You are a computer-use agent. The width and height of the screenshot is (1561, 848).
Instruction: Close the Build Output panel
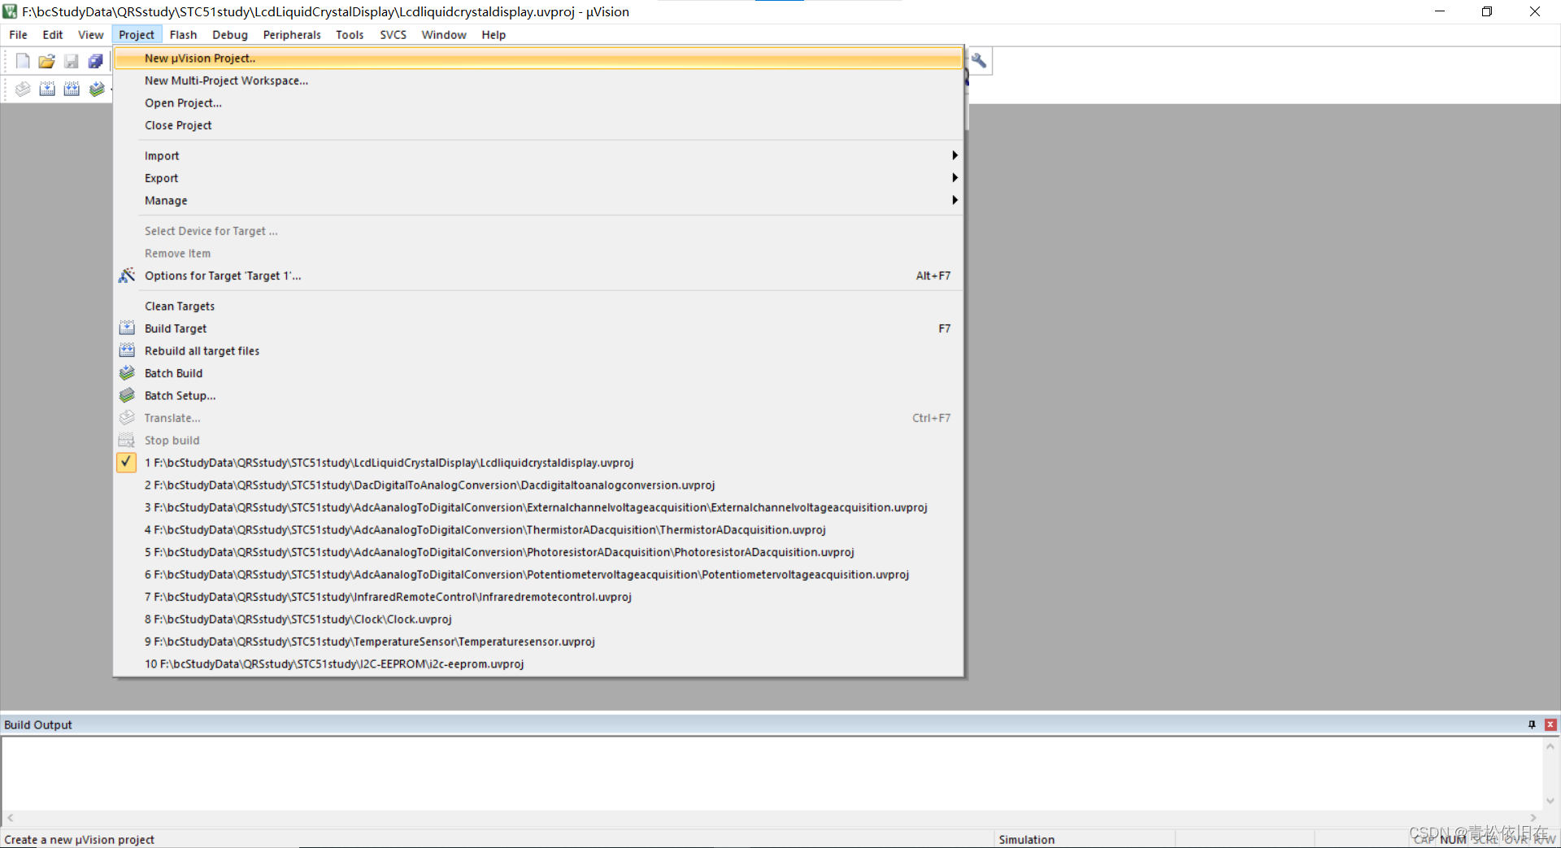[x=1550, y=724]
